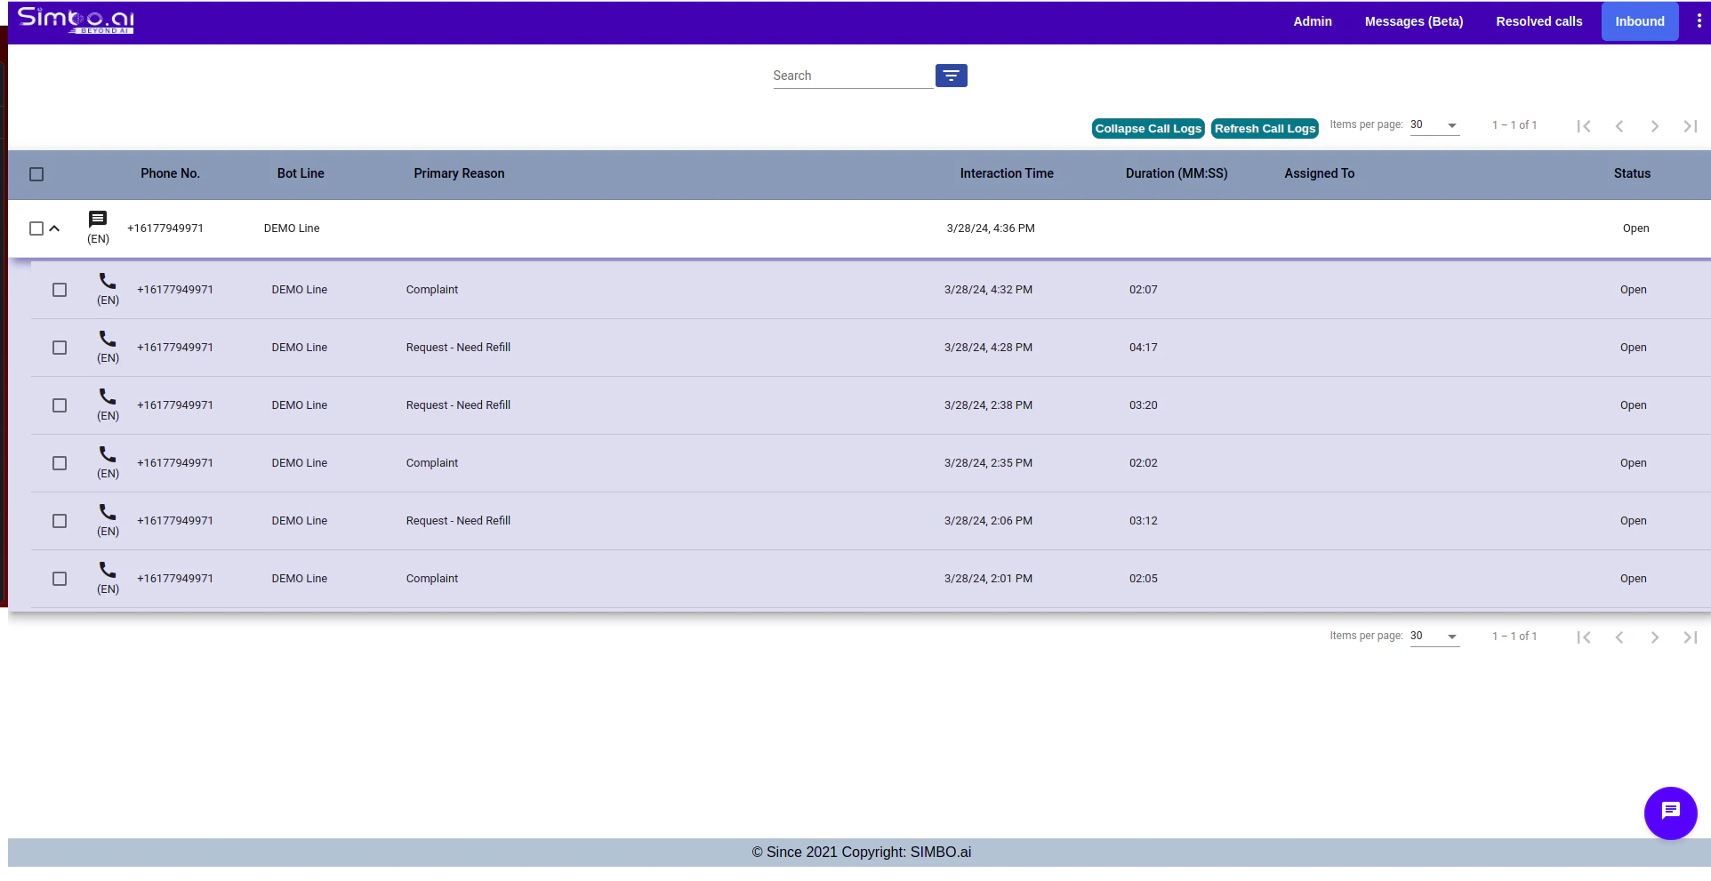Screen dimensions: 1711x881
Task: Click the Simbo.ai logo
Action: coord(75,20)
